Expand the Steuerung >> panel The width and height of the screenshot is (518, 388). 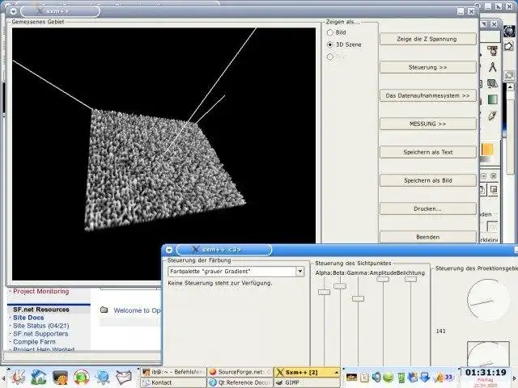[x=428, y=67]
